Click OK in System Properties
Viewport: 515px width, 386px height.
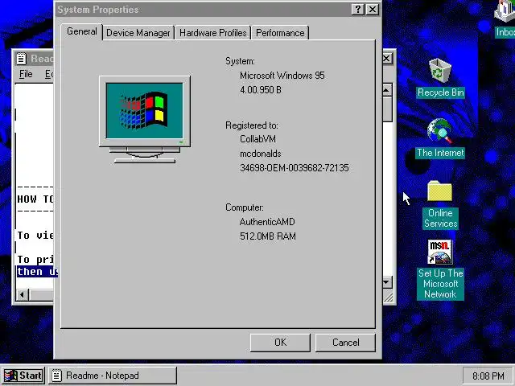click(x=280, y=343)
